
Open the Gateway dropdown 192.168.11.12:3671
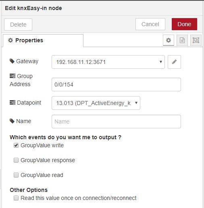tap(108, 62)
